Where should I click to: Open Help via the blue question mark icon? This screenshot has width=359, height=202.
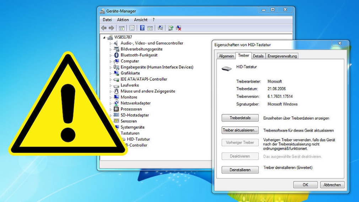(142, 28)
